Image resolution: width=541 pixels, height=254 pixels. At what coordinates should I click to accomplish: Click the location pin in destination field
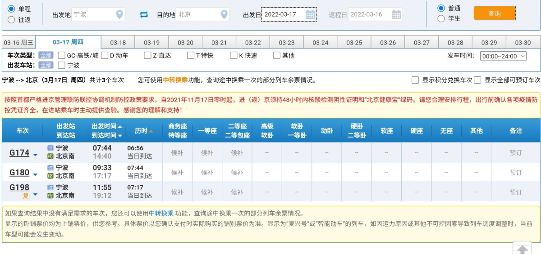tap(224, 14)
